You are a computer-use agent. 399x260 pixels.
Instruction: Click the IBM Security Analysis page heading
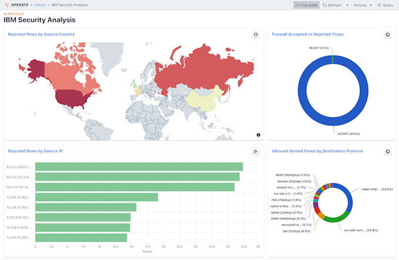pyautogui.click(x=39, y=20)
